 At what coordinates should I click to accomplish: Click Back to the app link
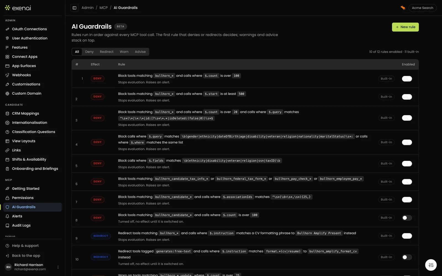[26, 256]
